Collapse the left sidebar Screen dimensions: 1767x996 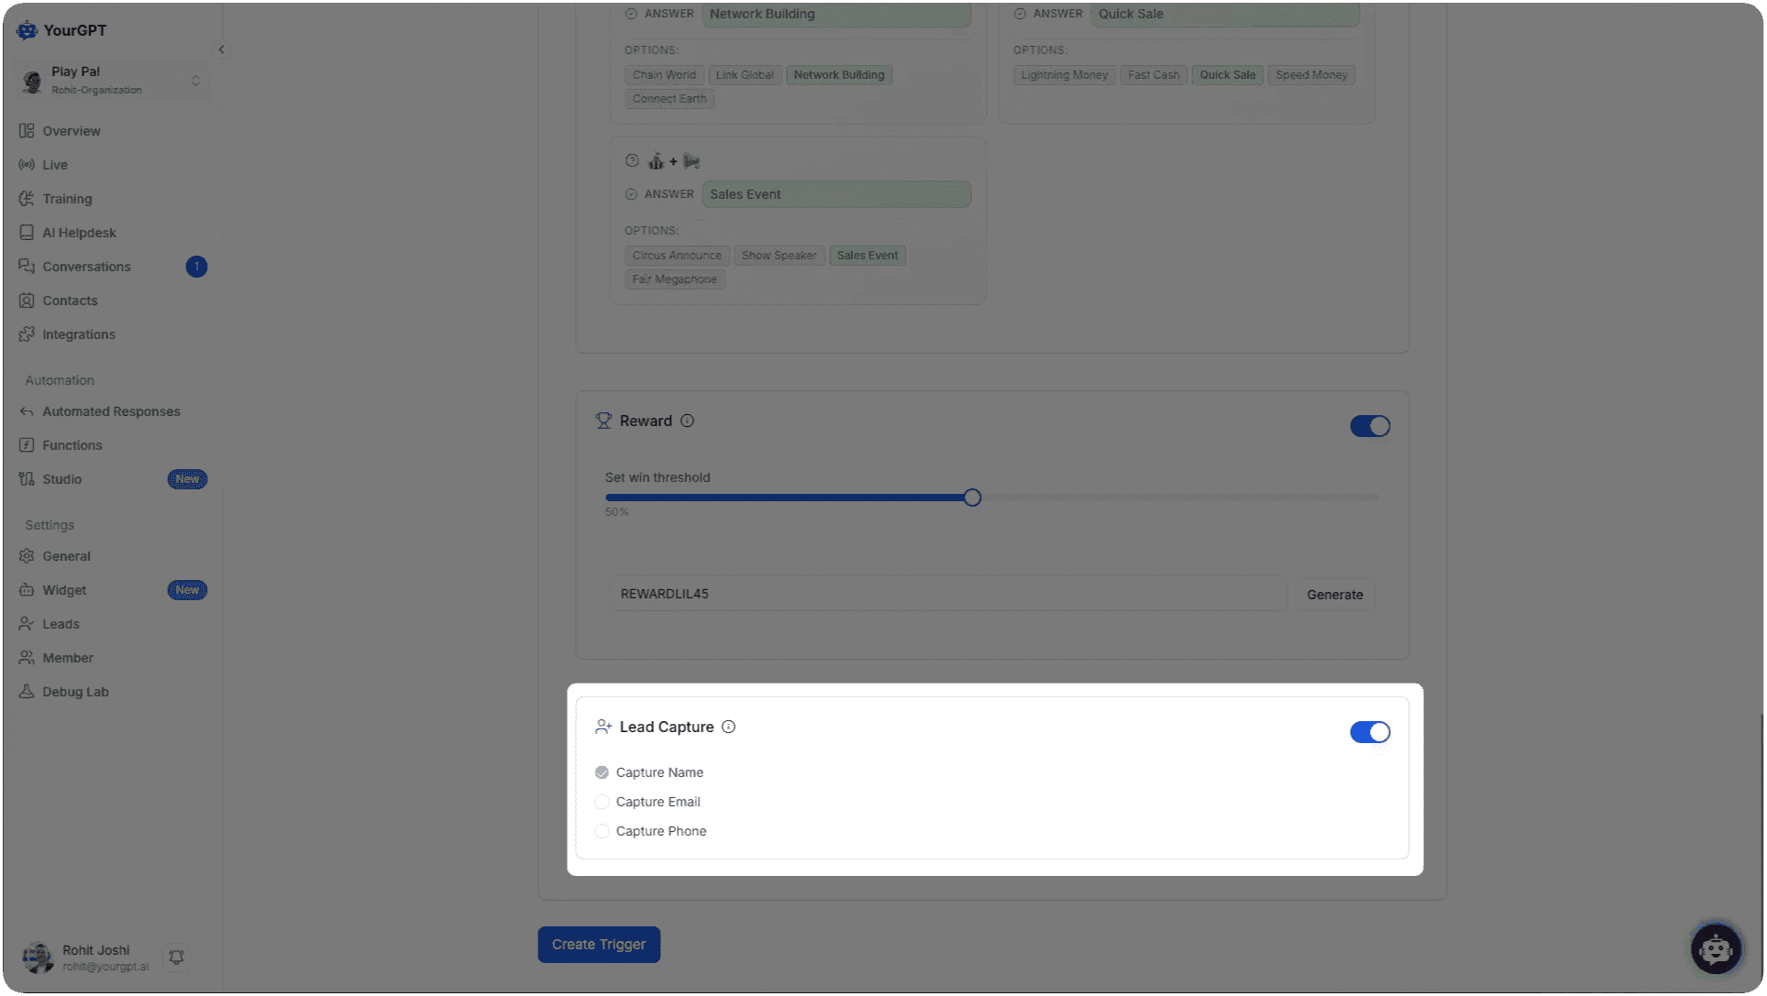pyautogui.click(x=221, y=49)
